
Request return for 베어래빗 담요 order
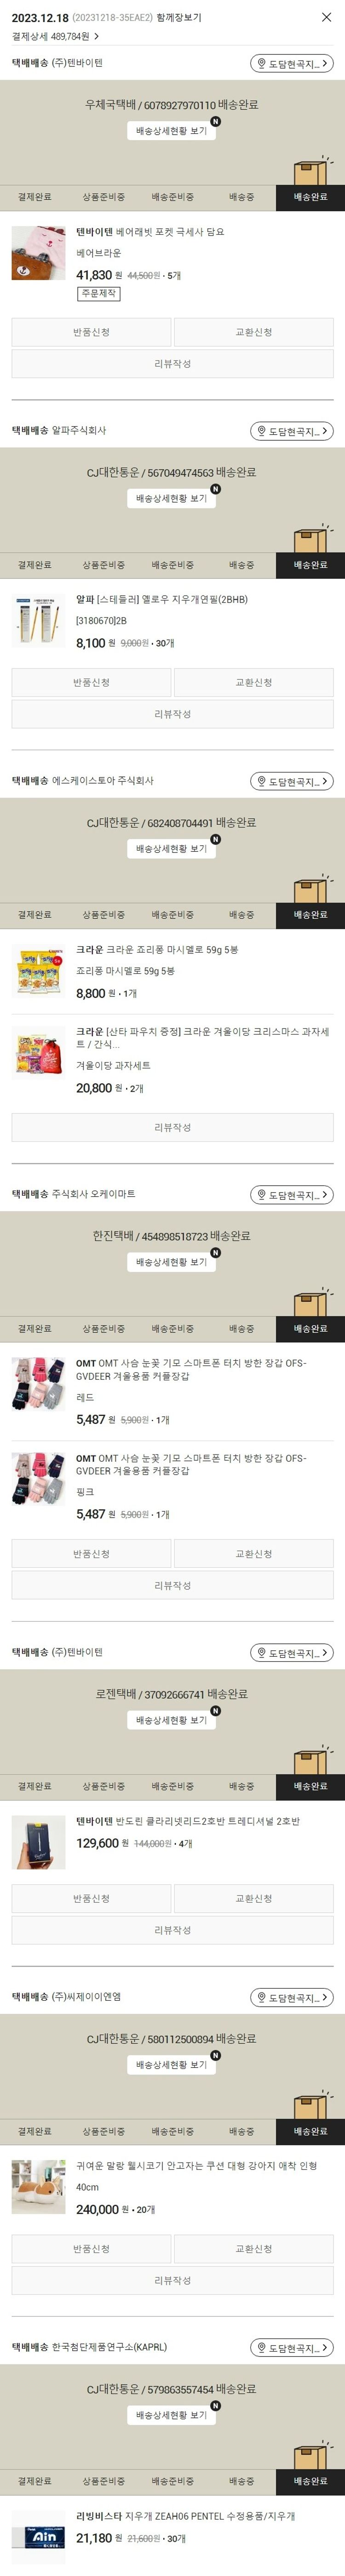[92, 332]
